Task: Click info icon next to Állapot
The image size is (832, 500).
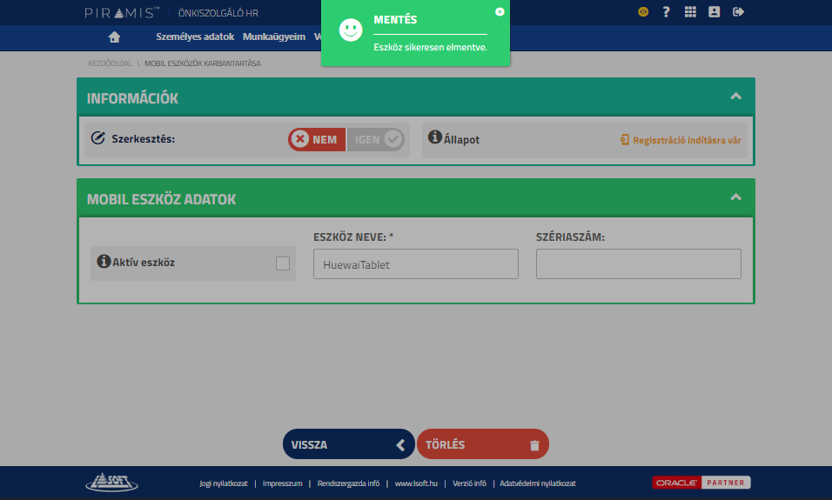Action: click(435, 137)
